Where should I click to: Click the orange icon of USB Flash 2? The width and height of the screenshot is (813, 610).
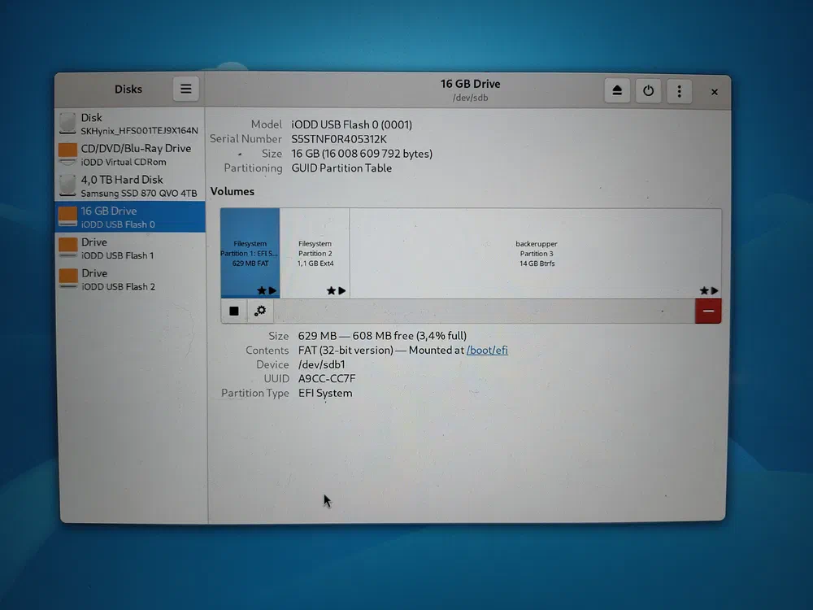(68, 279)
